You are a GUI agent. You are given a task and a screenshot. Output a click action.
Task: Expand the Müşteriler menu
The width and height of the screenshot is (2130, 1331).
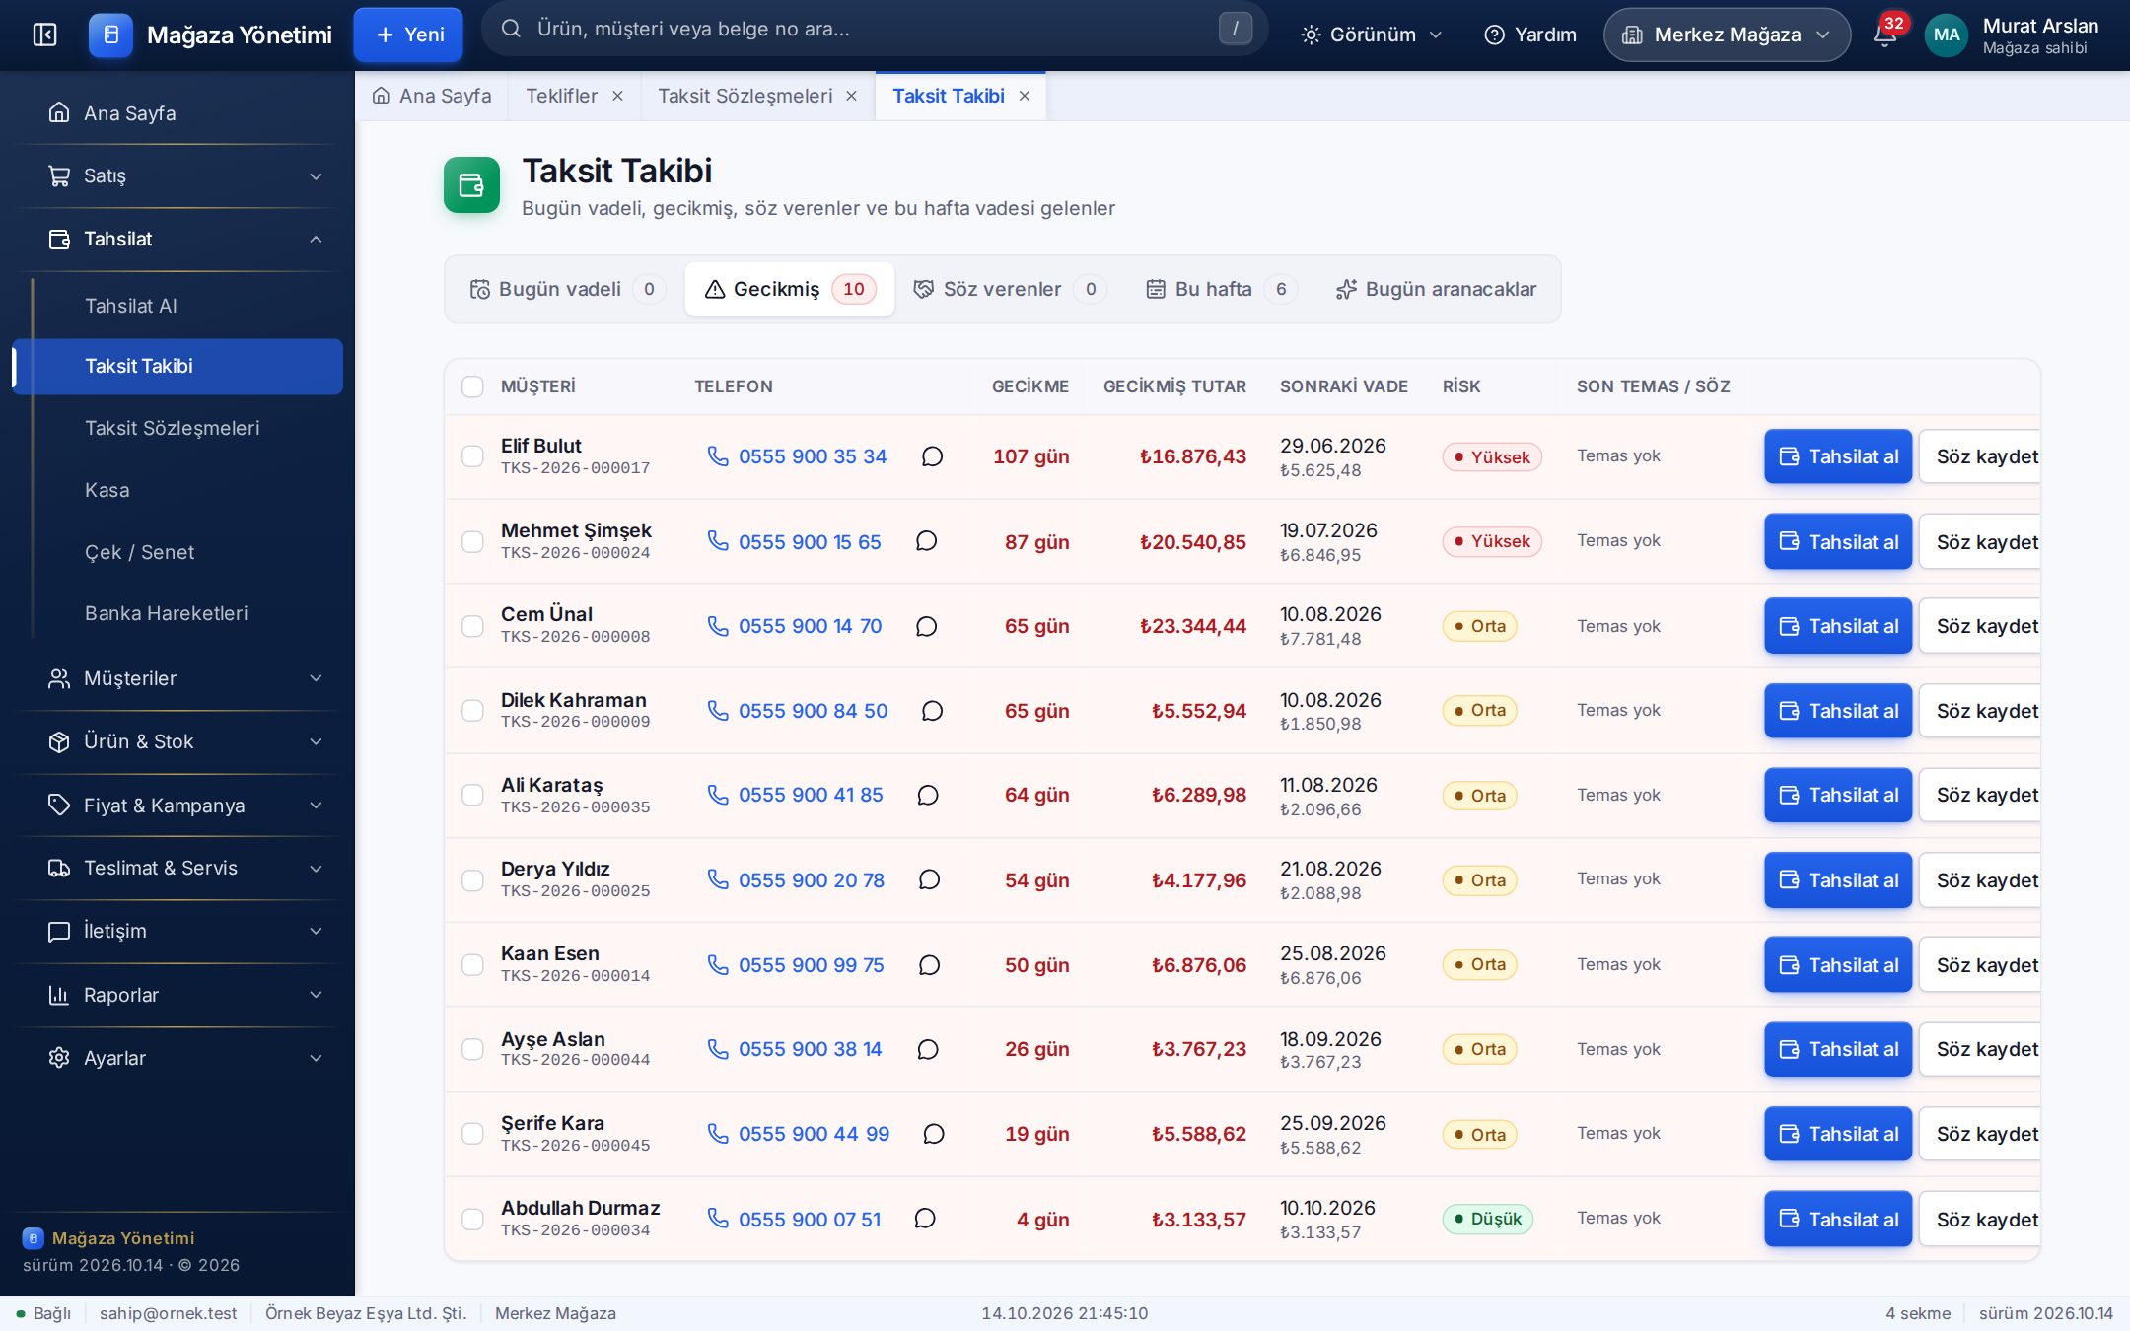click(185, 678)
